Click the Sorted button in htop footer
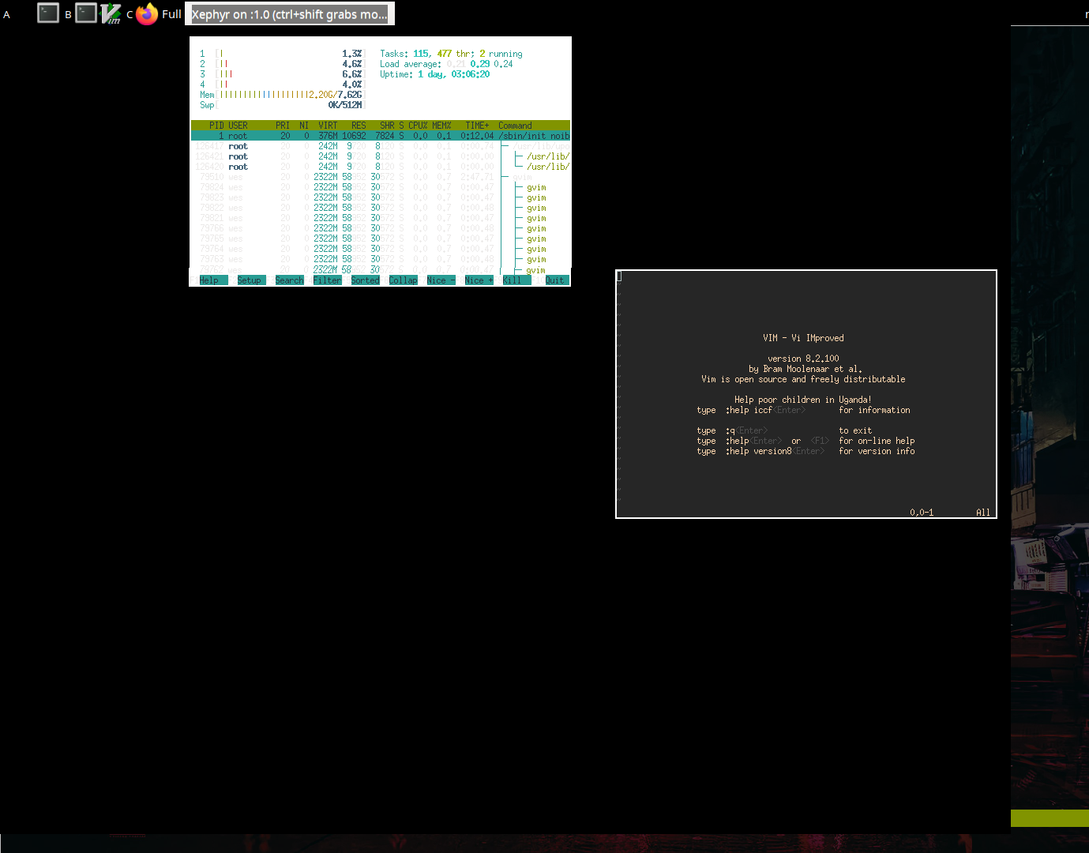This screenshot has width=1089, height=853. coord(365,280)
